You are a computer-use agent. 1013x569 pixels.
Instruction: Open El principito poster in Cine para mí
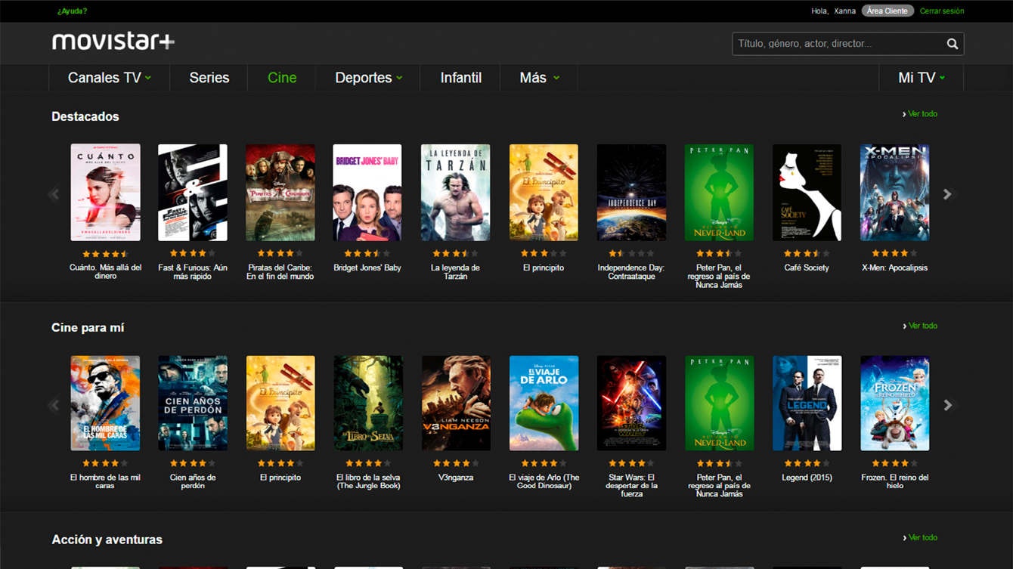(x=280, y=404)
